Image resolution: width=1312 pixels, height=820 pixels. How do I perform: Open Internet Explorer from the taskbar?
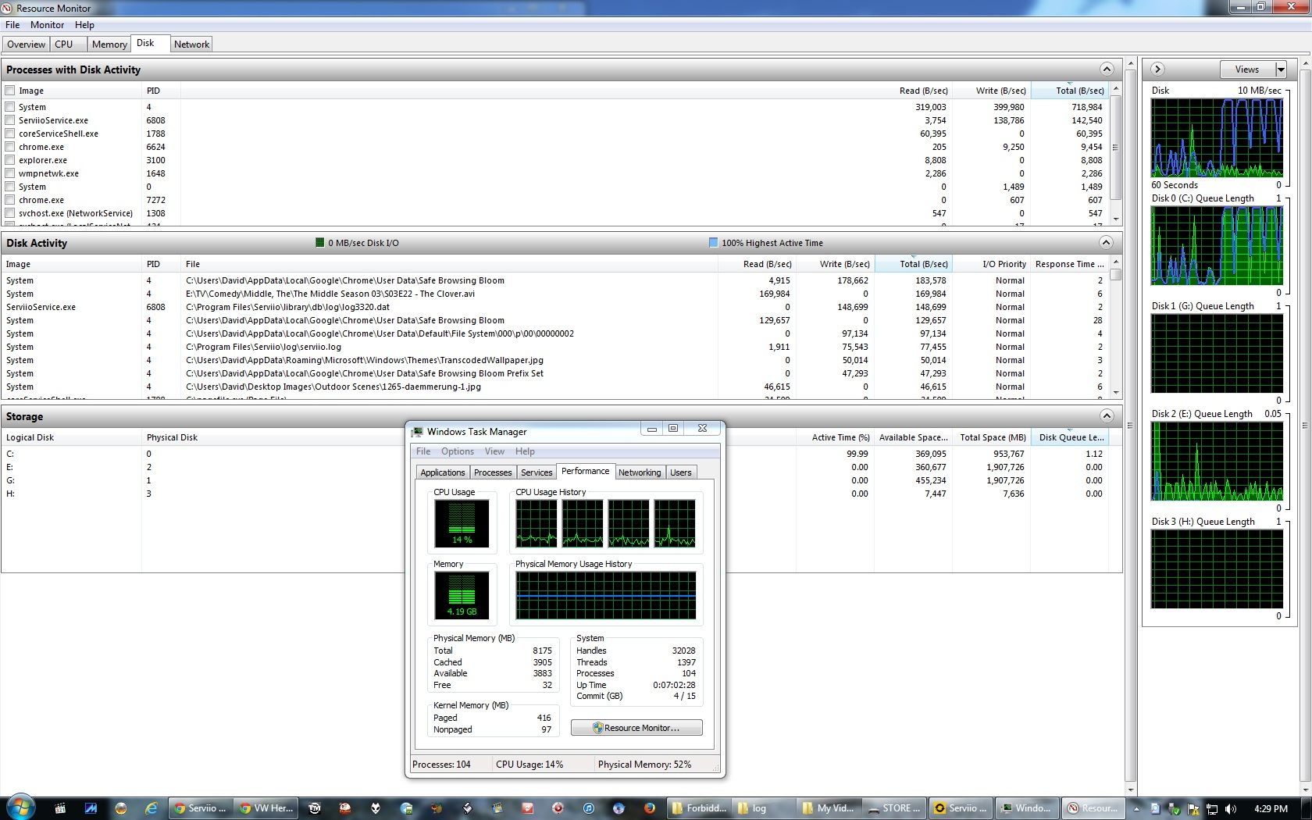[151, 808]
